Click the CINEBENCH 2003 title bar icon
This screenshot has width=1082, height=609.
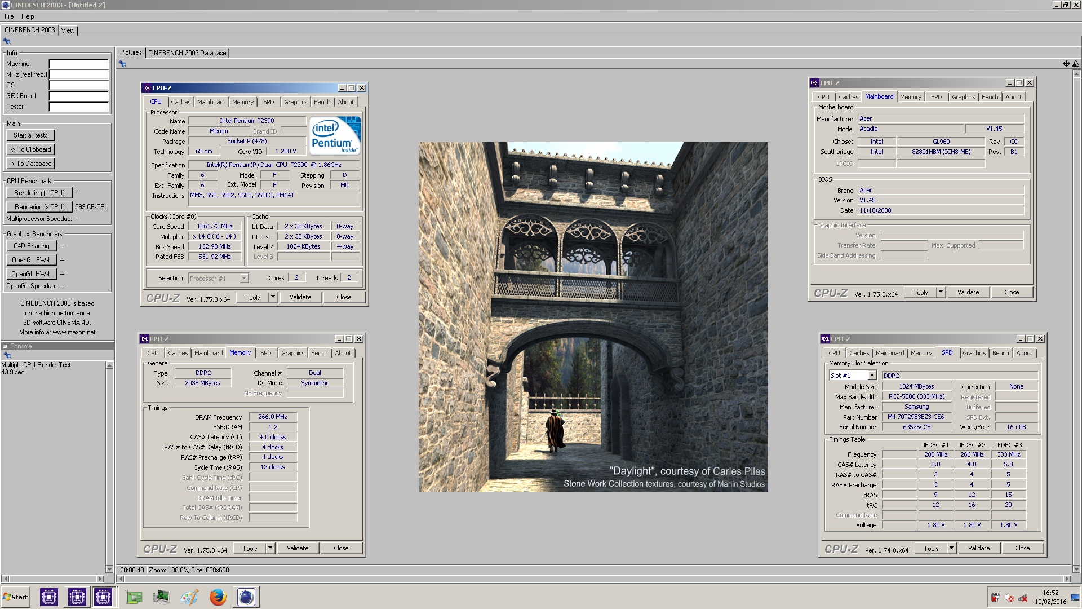point(6,5)
